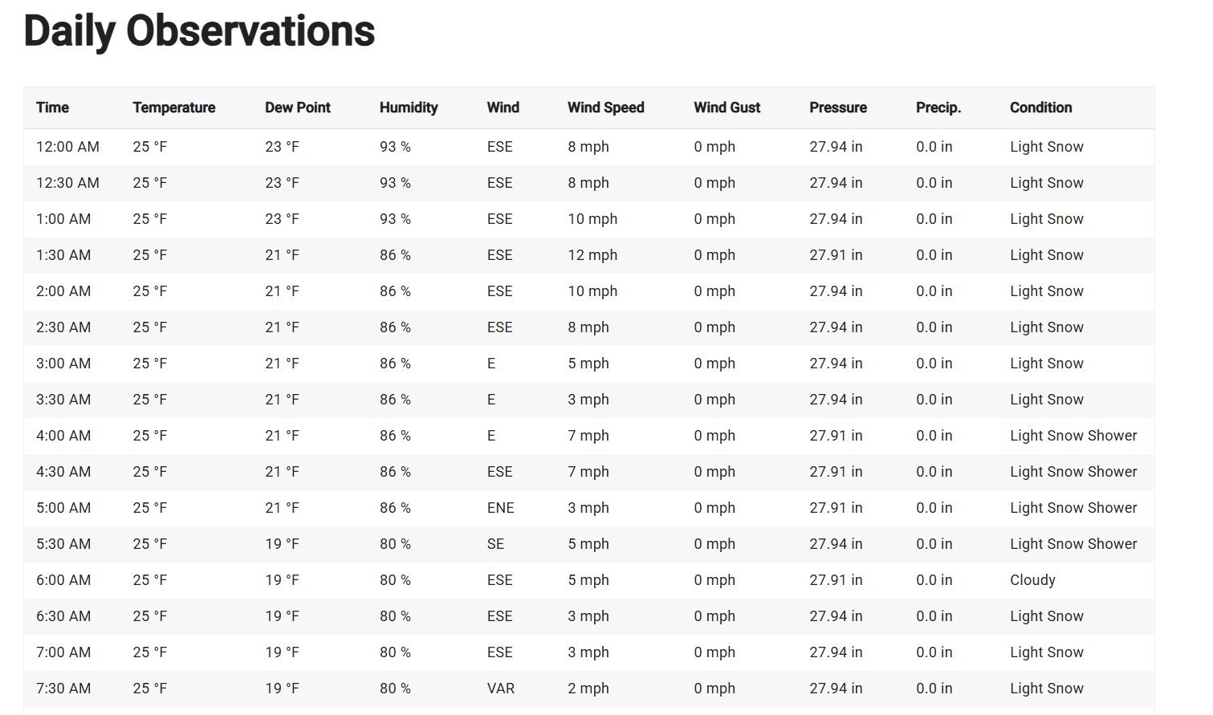Image resolution: width=1213 pixels, height=715 pixels.
Task: Select the Humidity column header
Action: click(409, 108)
